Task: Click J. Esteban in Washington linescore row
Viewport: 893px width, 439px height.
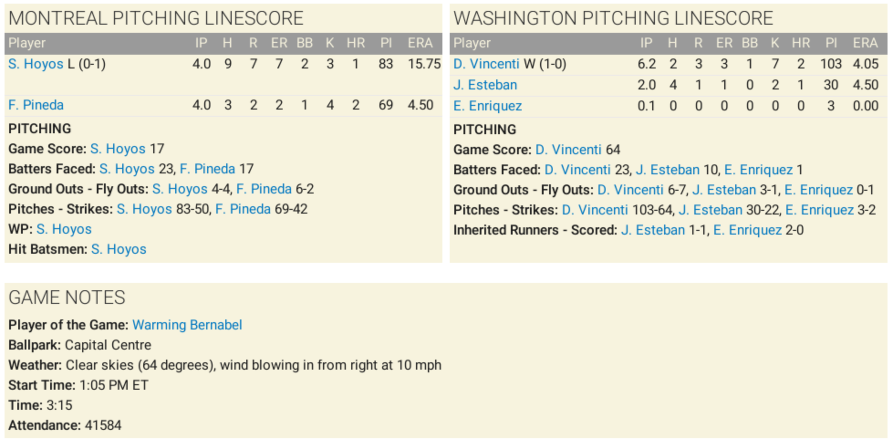Action: point(485,85)
